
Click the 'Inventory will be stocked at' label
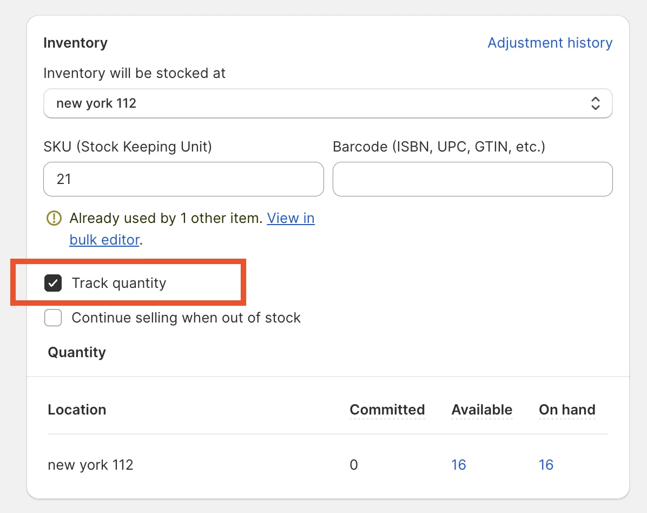tap(135, 73)
